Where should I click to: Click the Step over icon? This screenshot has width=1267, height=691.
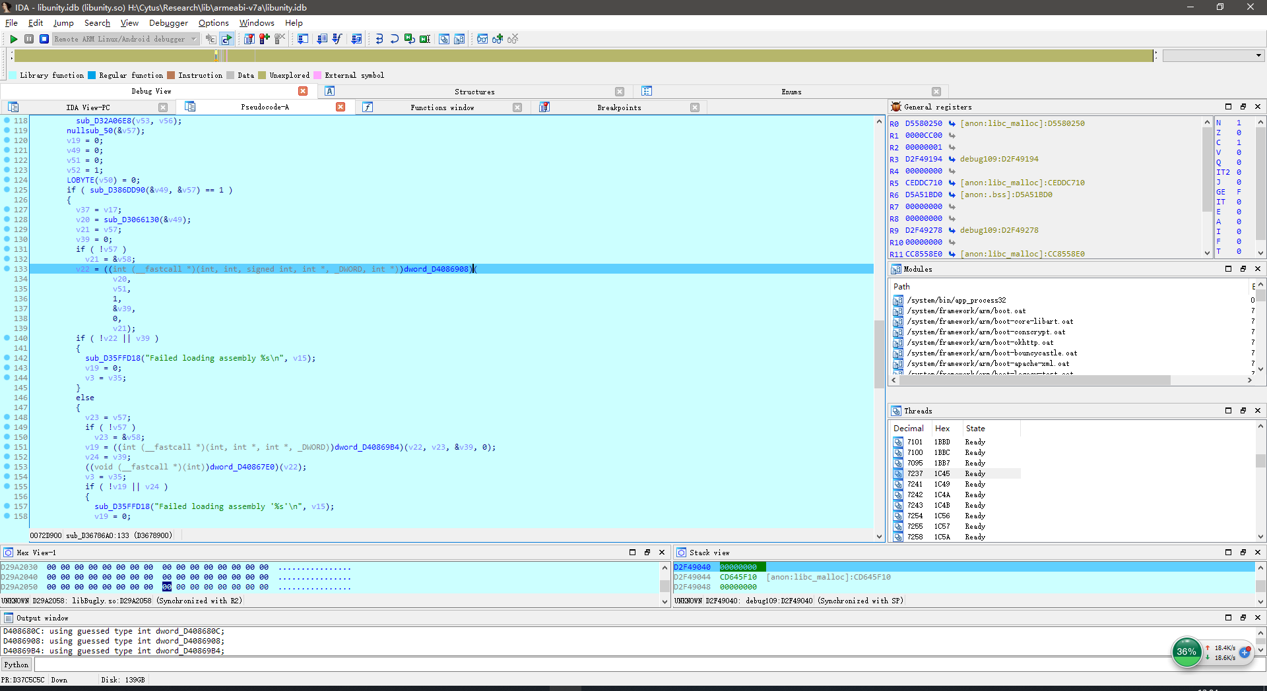[x=394, y=39]
